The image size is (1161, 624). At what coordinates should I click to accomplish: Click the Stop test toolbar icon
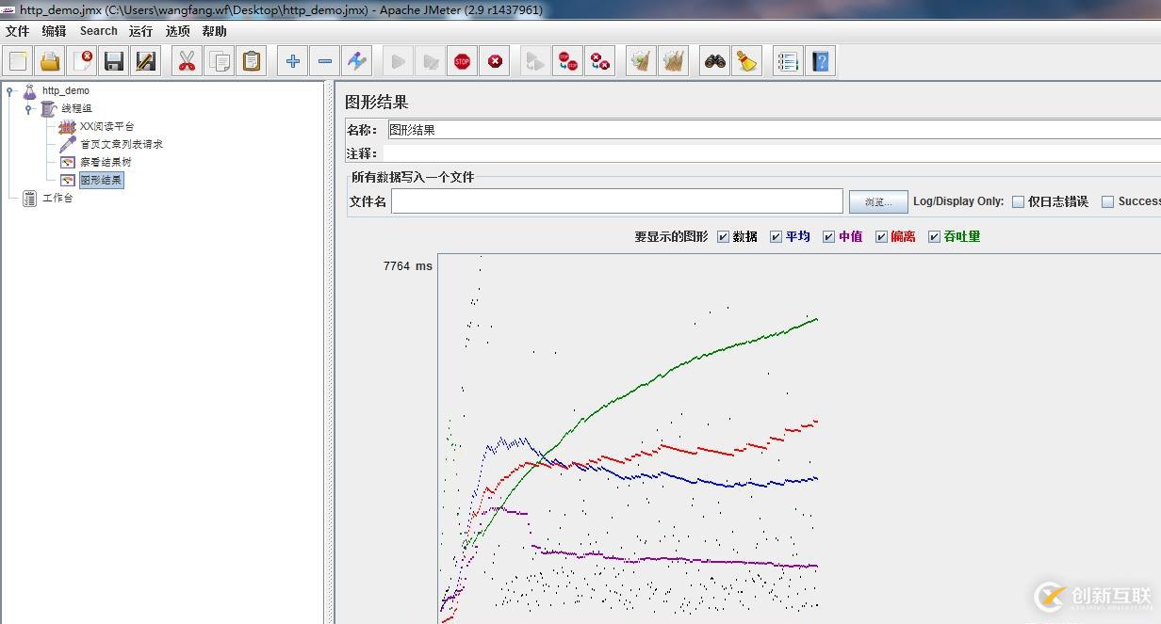[463, 60]
